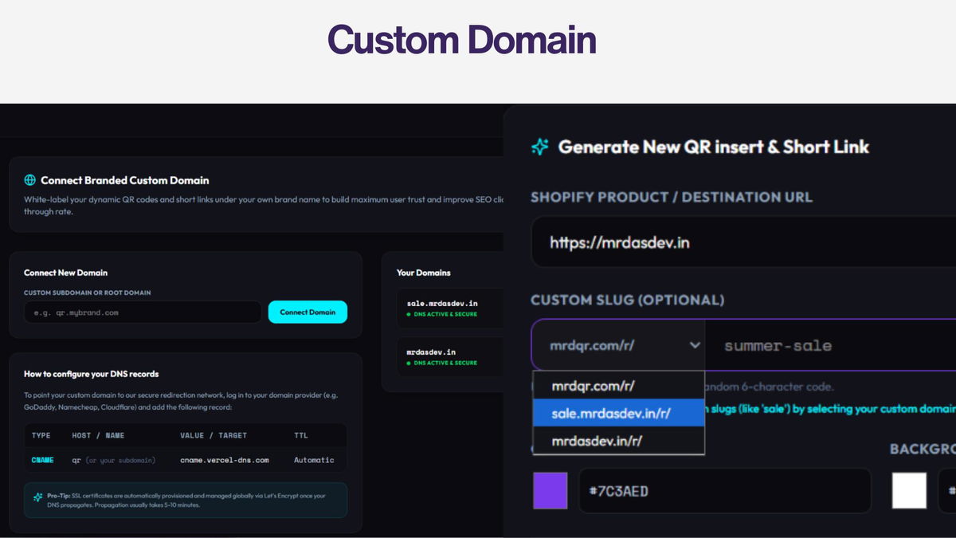
Task: Select mrdqr.com/r/ option in dropdown list
Action: point(618,386)
